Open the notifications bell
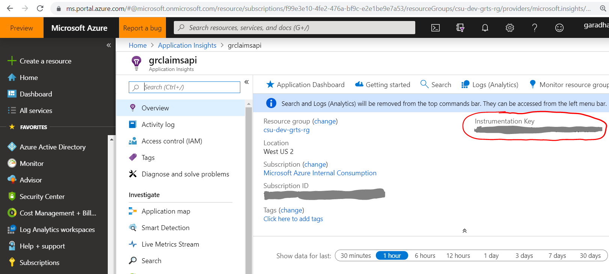Screen dimensions: 609x274 point(485,28)
